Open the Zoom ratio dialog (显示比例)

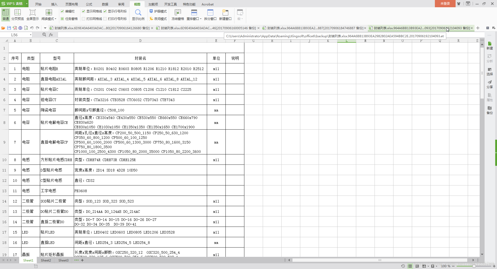click(x=138, y=14)
